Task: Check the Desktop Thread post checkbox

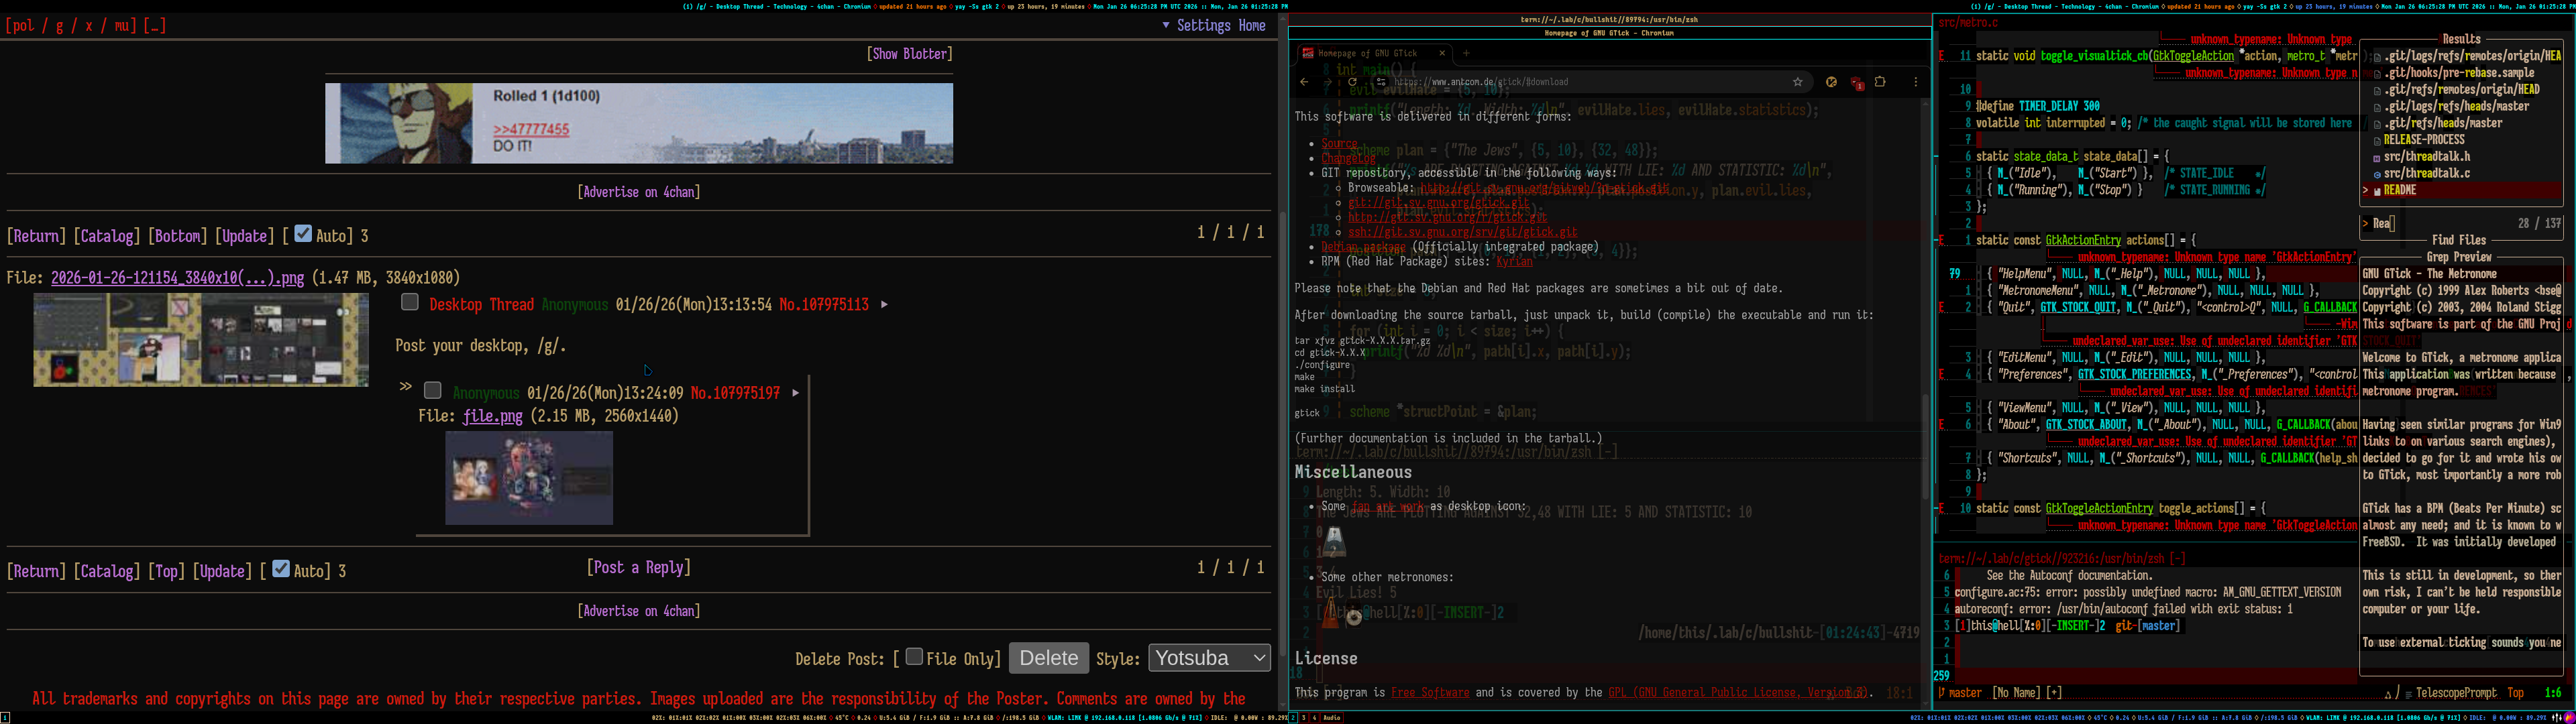Action: pyautogui.click(x=409, y=302)
